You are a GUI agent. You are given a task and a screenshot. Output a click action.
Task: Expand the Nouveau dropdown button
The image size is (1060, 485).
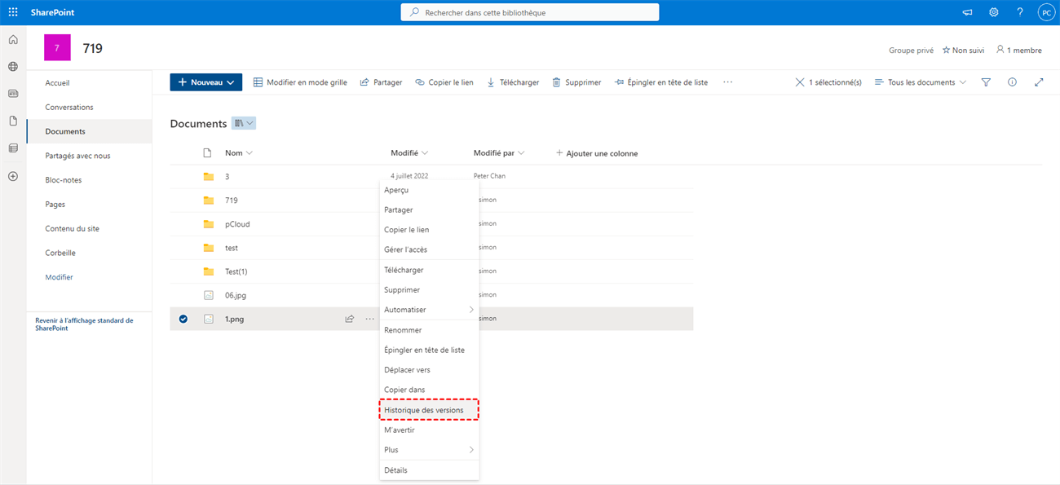(206, 82)
